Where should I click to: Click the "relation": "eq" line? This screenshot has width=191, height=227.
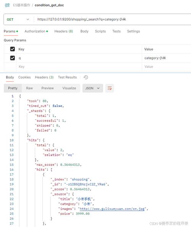click(58, 155)
